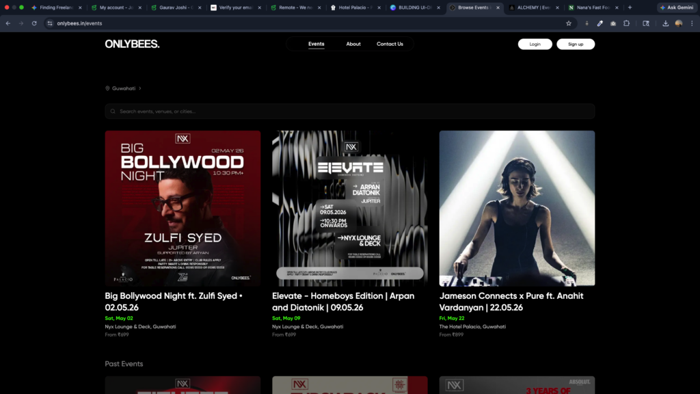Close the Gaurav Joshi tab
700x394 pixels.
pos(200,8)
